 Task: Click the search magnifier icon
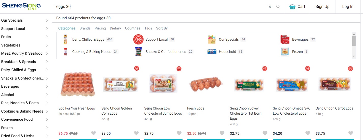pos(278,7)
